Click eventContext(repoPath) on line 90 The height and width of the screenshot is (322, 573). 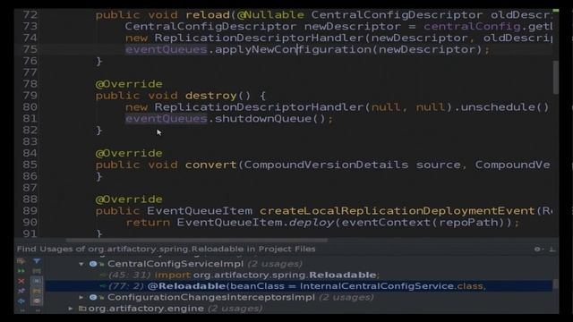coord(423,223)
